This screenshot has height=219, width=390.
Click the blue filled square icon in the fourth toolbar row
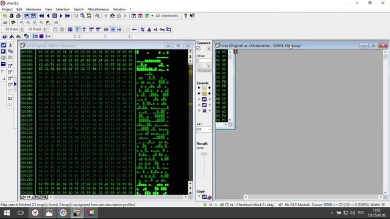click(41, 36)
